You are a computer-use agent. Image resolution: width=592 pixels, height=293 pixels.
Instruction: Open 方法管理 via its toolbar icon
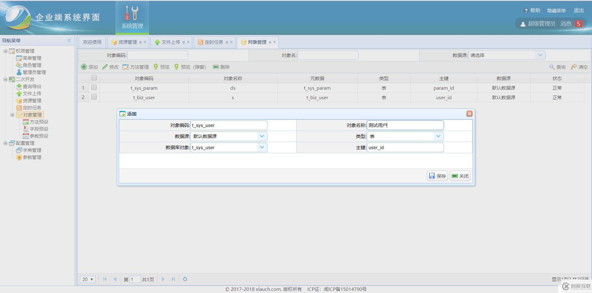tap(125, 67)
